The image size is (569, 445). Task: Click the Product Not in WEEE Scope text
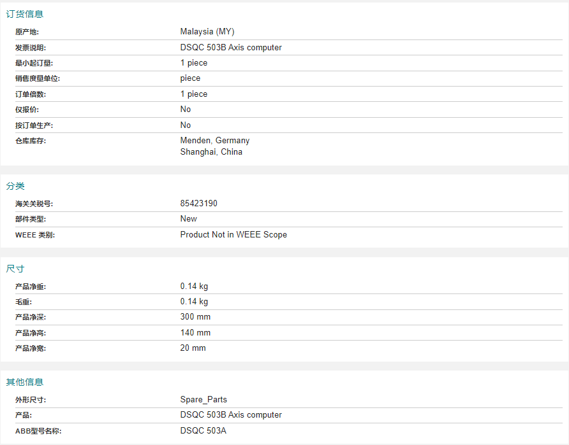[x=233, y=235]
